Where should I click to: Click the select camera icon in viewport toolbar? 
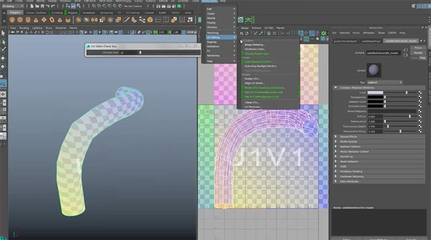tap(13, 32)
